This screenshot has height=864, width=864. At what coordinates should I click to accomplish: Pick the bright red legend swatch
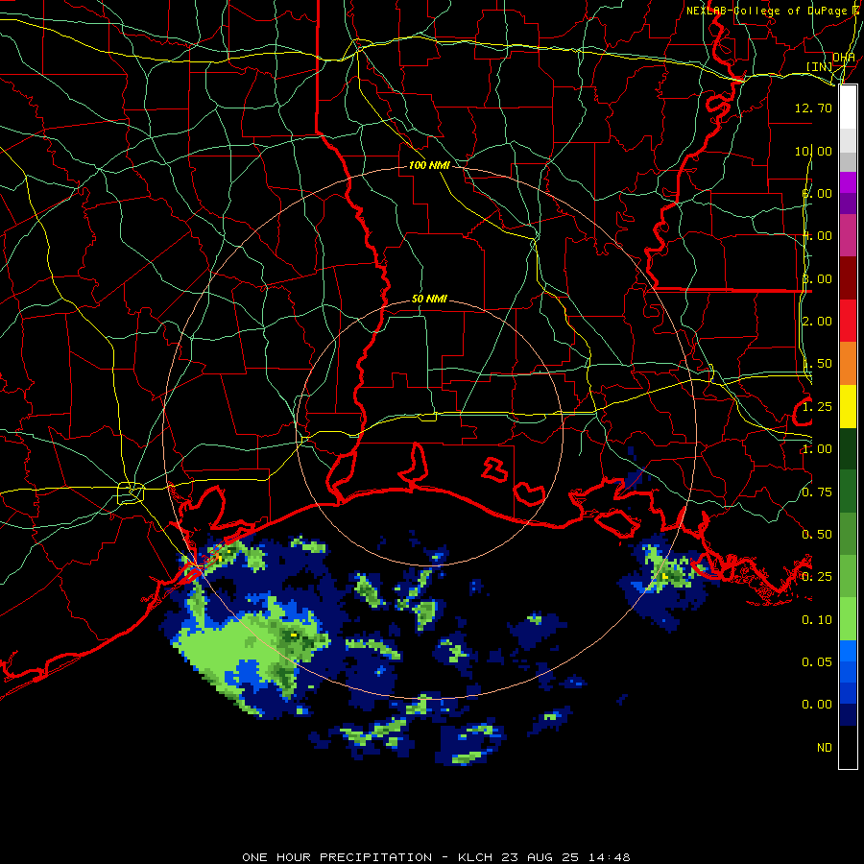pos(848,321)
